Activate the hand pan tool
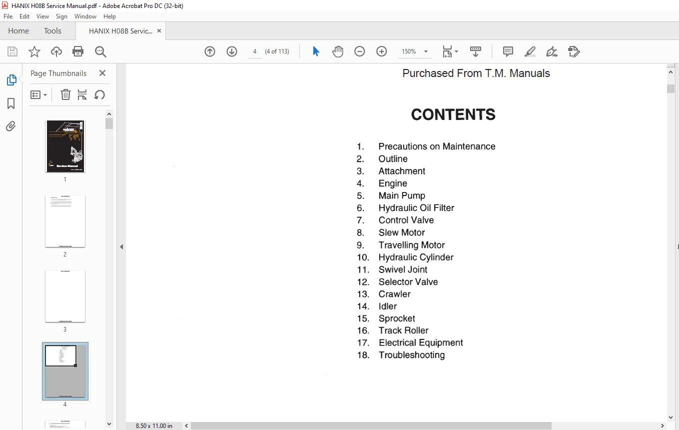Viewport: 679px width, 430px height. tap(338, 51)
